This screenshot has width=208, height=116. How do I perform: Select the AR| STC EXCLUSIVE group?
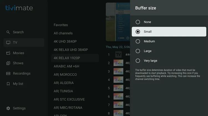coord(69,99)
